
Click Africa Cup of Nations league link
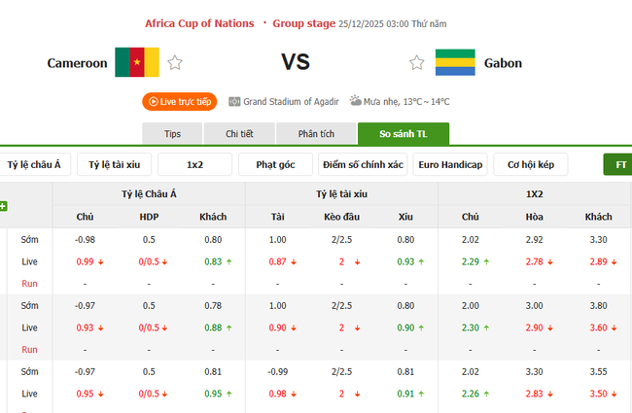click(199, 22)
